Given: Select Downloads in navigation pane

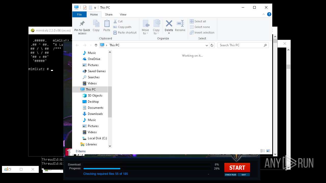Looking at the screenshot, I should click(x=93, y=114).
